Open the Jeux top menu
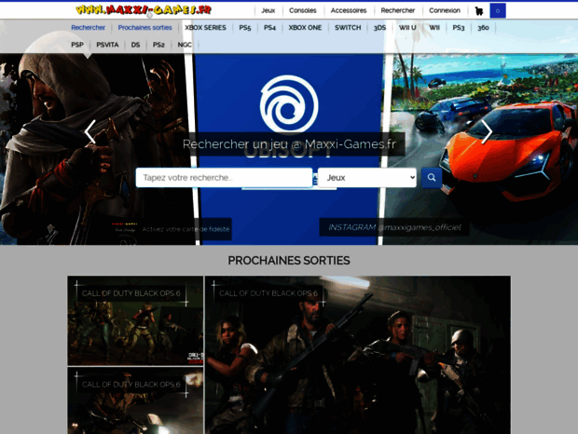 (268, 10)
